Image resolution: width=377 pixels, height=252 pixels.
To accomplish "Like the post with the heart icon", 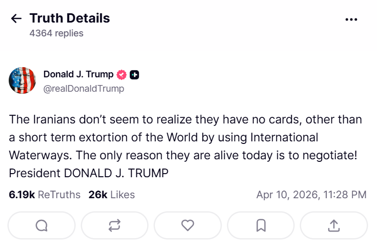I will [188, 225].
